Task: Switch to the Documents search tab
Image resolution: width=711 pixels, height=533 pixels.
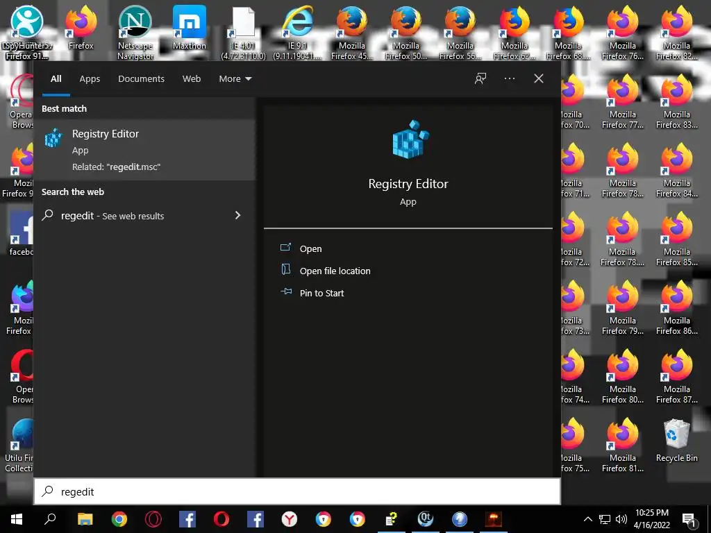Action: tap(141, 79)
